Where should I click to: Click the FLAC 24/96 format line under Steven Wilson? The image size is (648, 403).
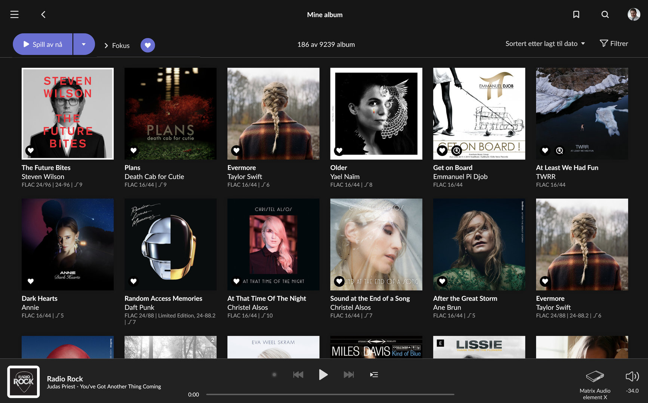(x=52, y=185)
